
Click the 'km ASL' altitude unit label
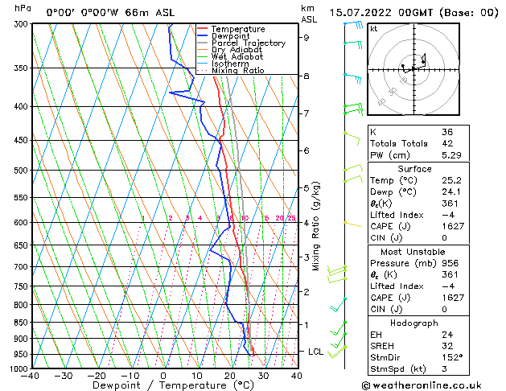[309, 14]
